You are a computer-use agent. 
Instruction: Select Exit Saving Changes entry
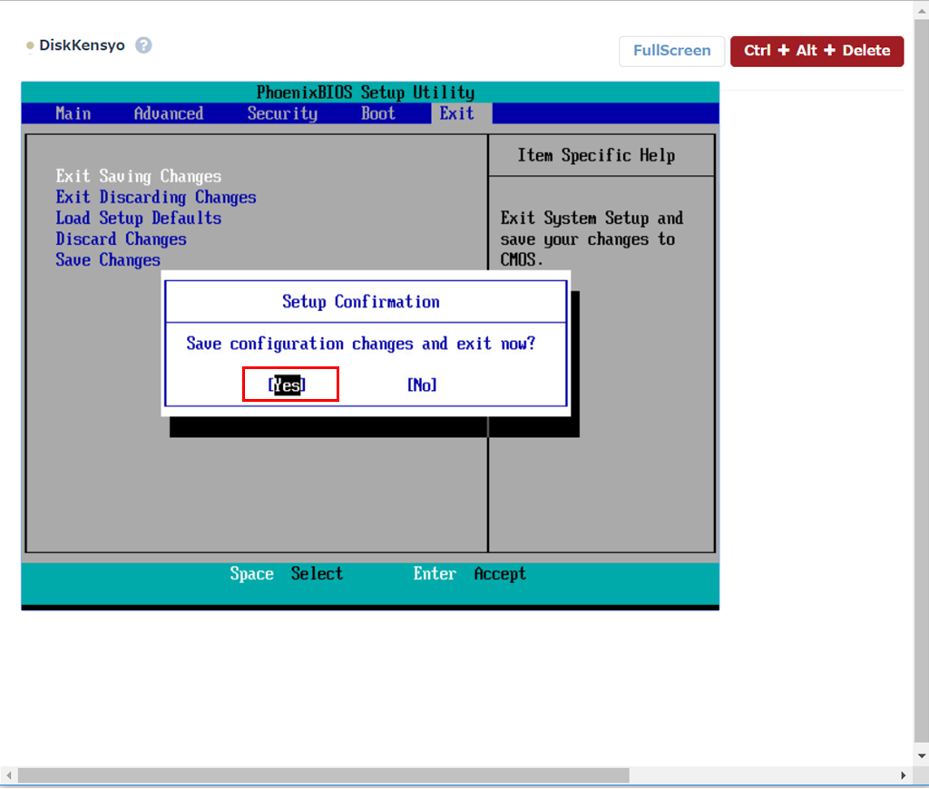coord(139,176)
